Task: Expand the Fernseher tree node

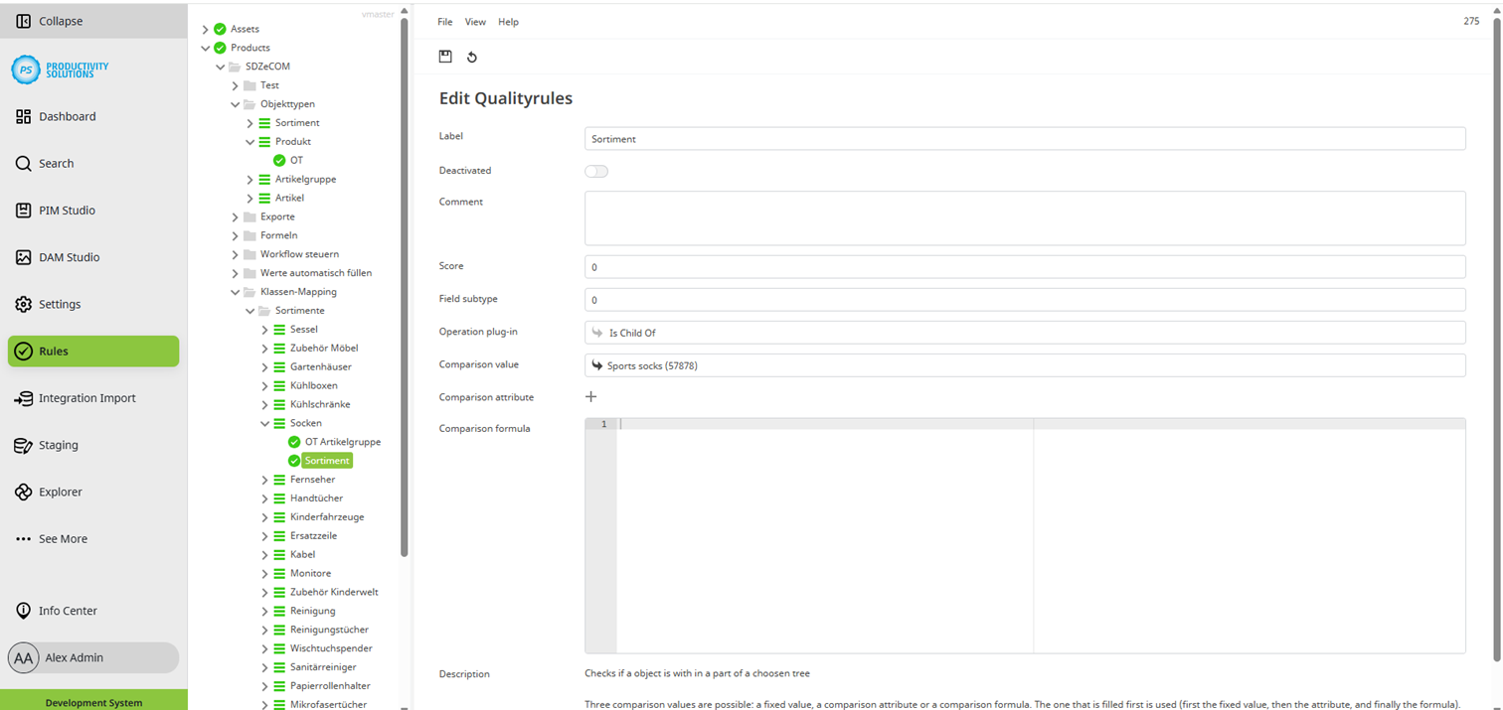Action: (264, 479)
